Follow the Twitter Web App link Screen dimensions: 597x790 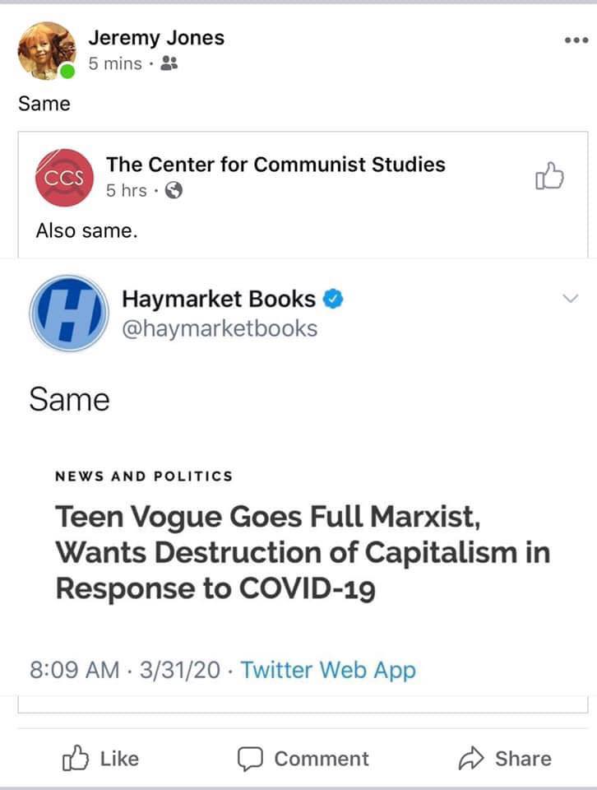328,670
